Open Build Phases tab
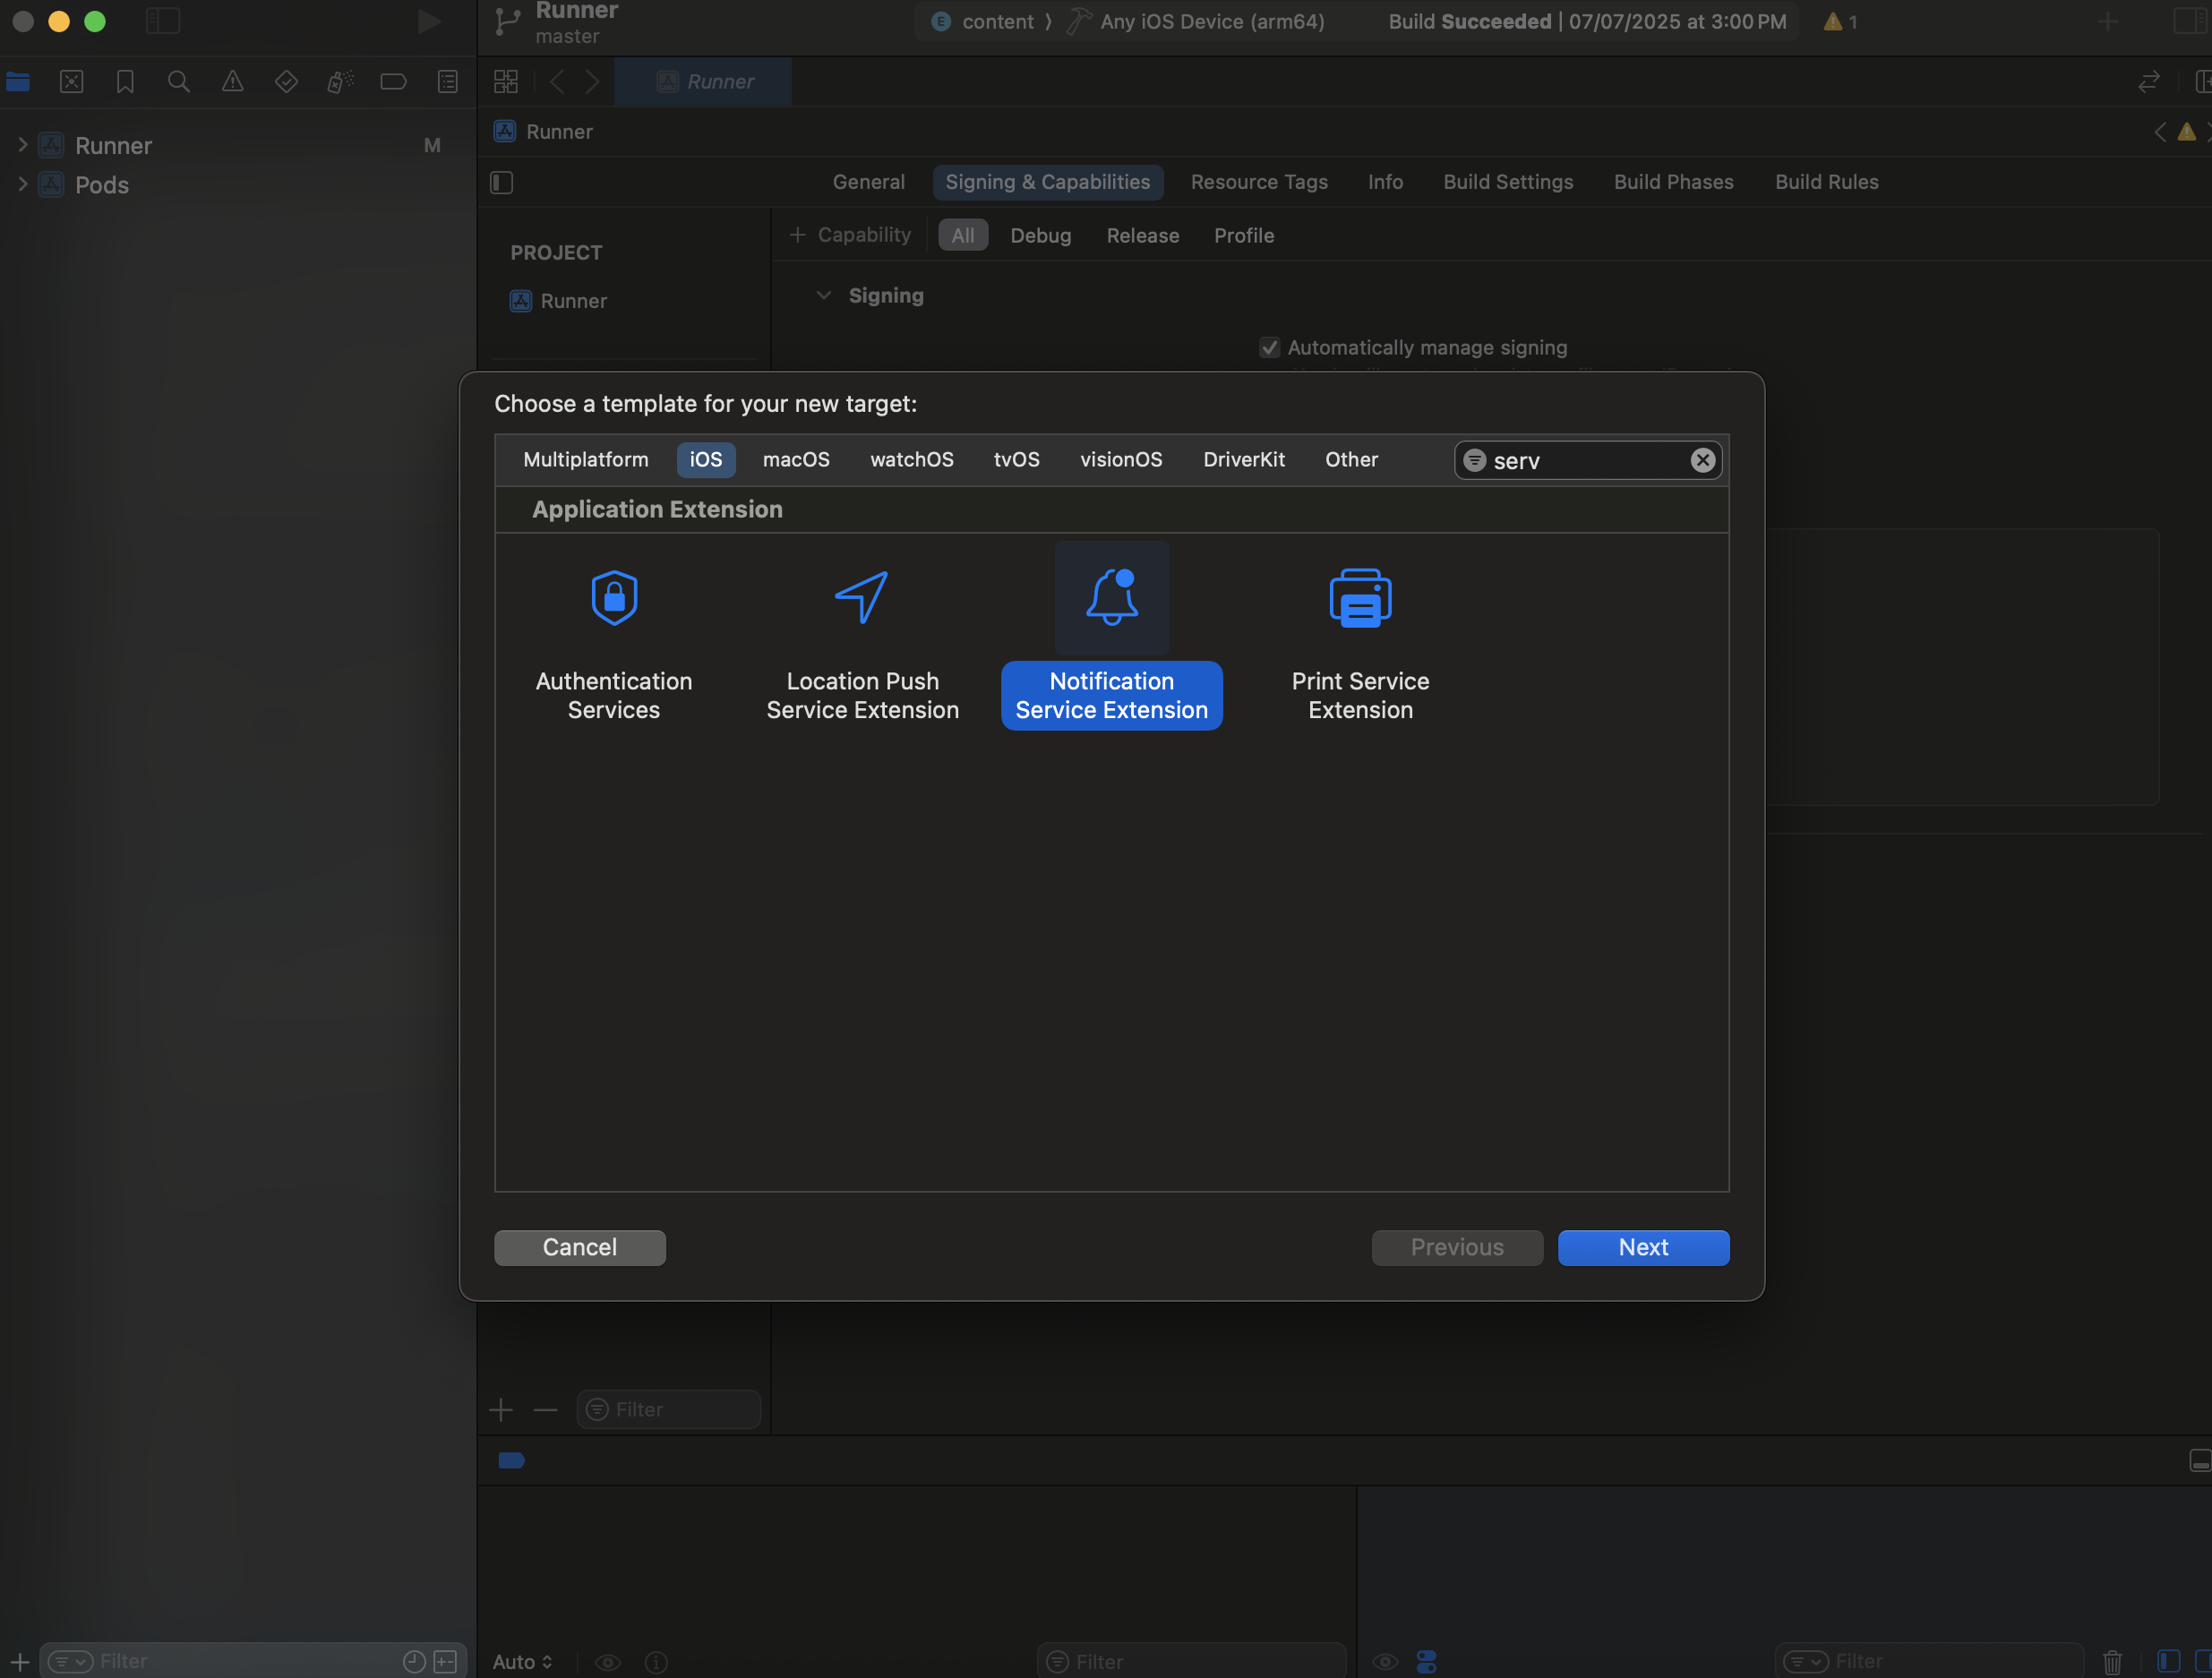 (x=1673, y=182)
